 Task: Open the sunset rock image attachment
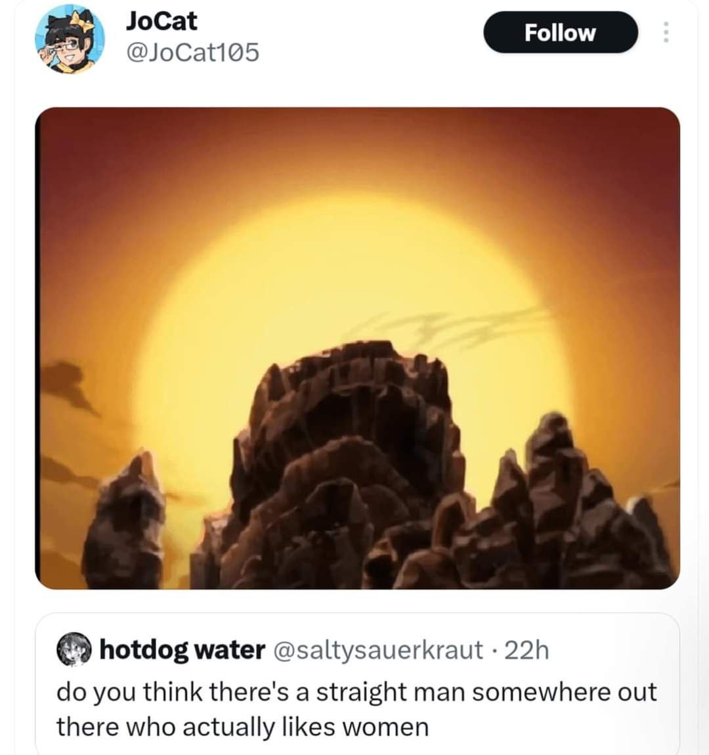click(358, 348)
